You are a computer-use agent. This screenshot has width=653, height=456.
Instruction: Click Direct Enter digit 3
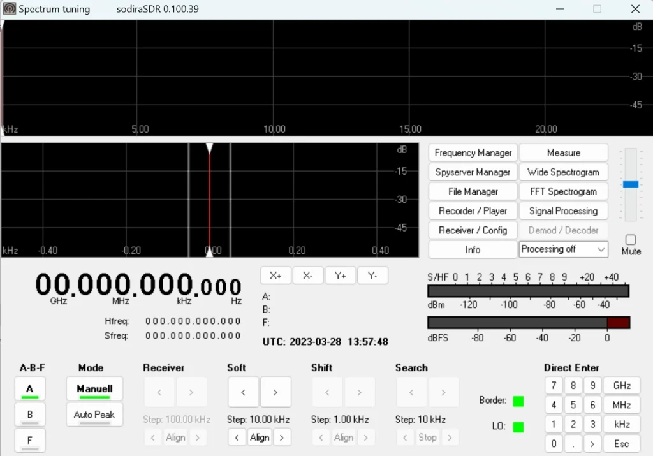coord(592,424)
